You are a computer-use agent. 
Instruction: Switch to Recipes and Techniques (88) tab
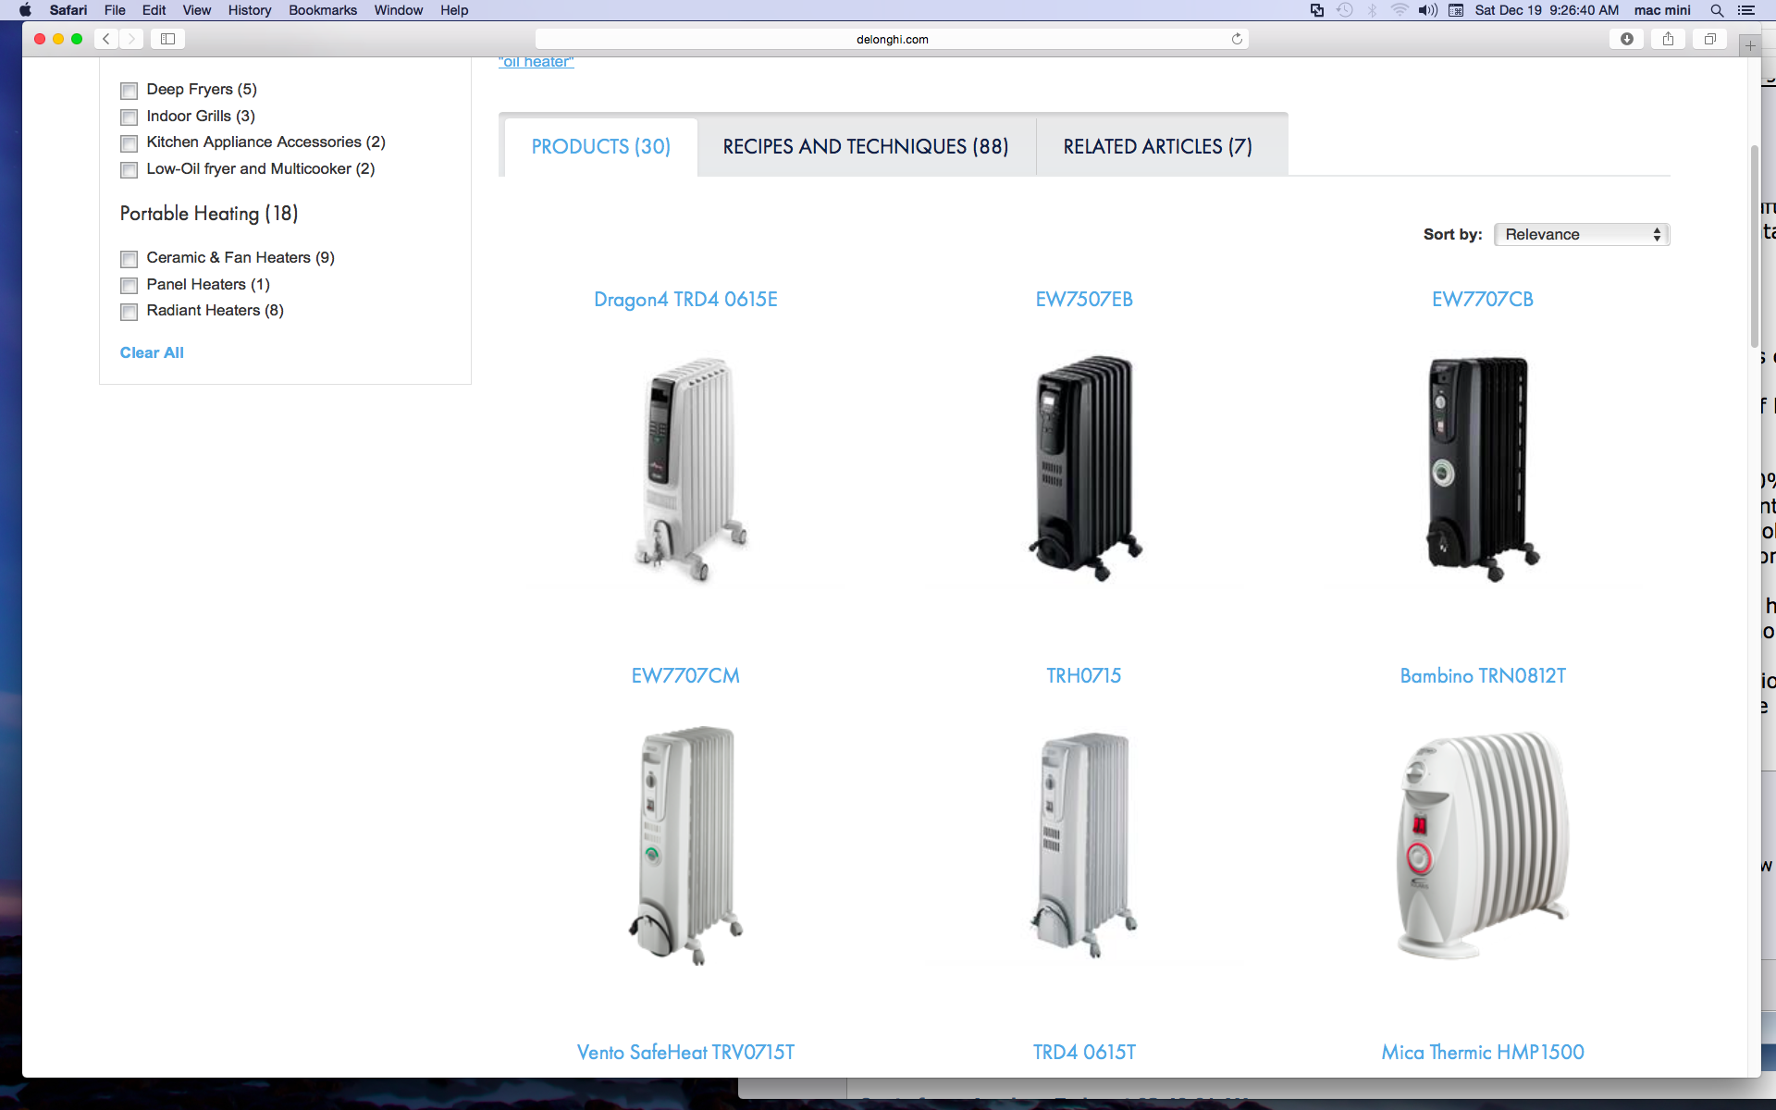point(866,147)
